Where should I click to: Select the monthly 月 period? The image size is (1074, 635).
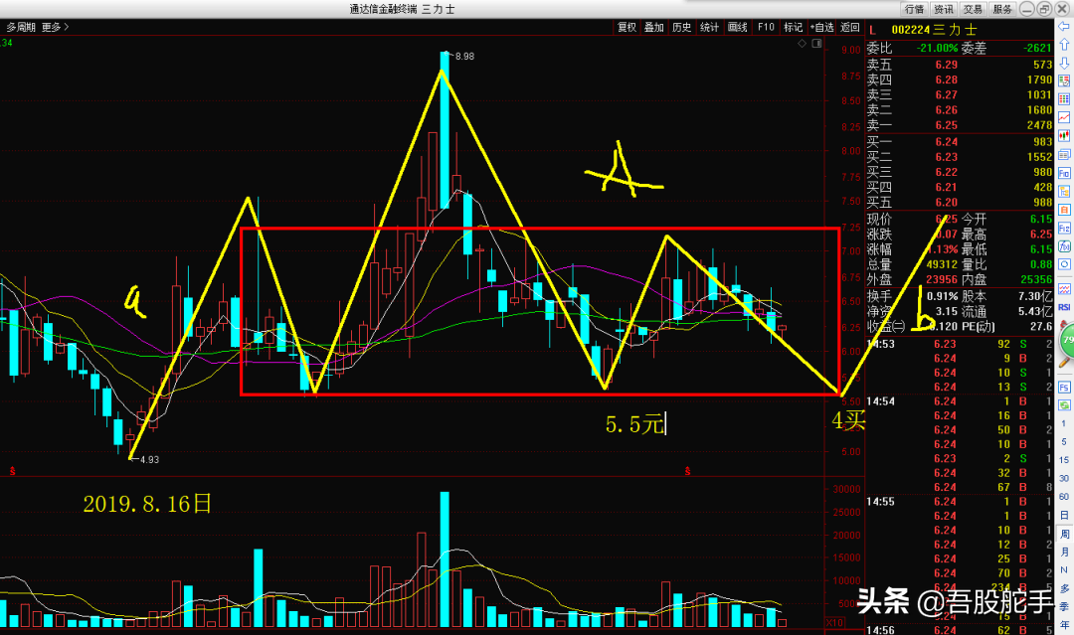tap(1064, 553)
